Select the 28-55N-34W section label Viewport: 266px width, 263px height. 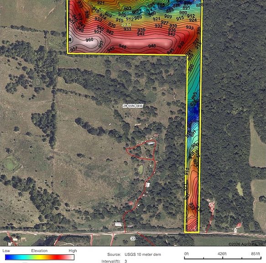[x=133, y=106]
